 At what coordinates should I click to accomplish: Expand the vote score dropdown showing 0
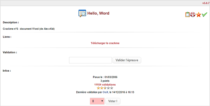coord(97,101)
